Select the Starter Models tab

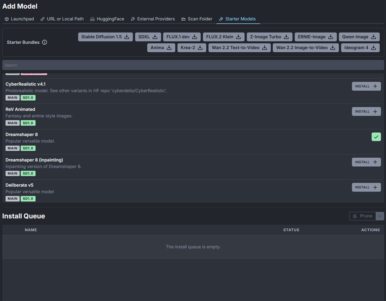(x=237, y=19)
